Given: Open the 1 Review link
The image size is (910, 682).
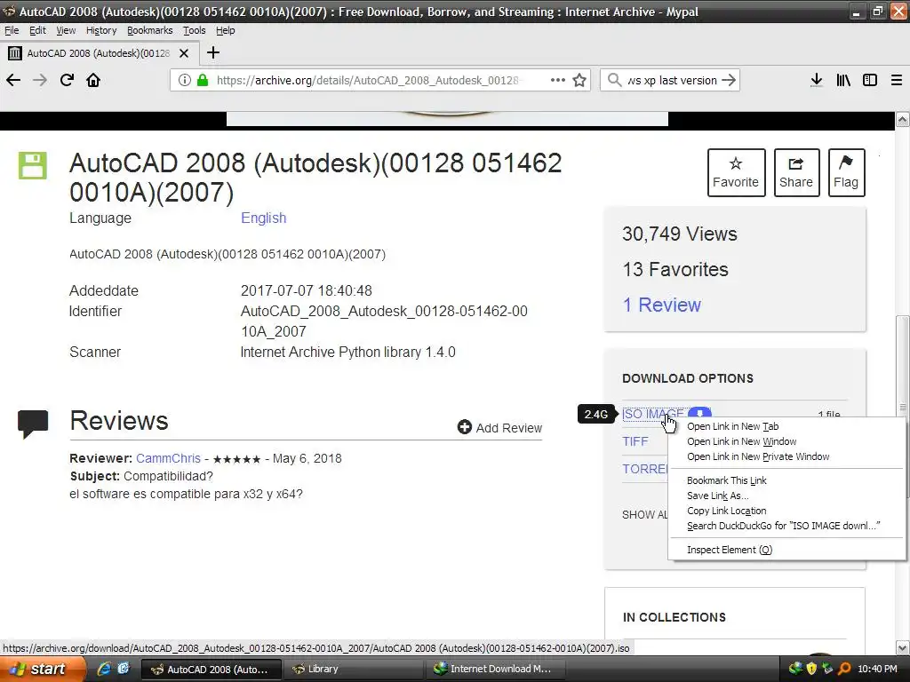Looking at the screenshot, I should click(x=661, y=305).
